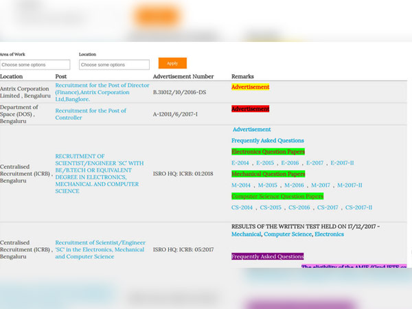412x309 pixels.
Task: Open the CS-2014 question paper
Action: pyautogui.click(x=242, y=207)
